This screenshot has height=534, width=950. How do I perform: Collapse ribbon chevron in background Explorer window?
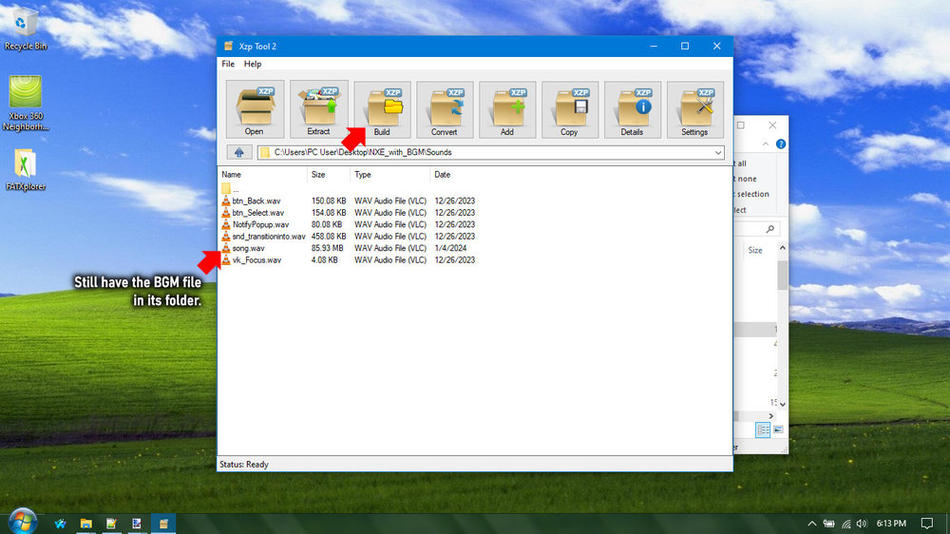(766, 144)
